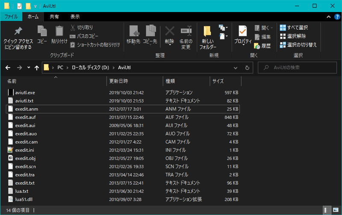Expand the address bar history dropdown
This screenshot has height=215, width=342.
pyautogui.click(x=236, y=68)
